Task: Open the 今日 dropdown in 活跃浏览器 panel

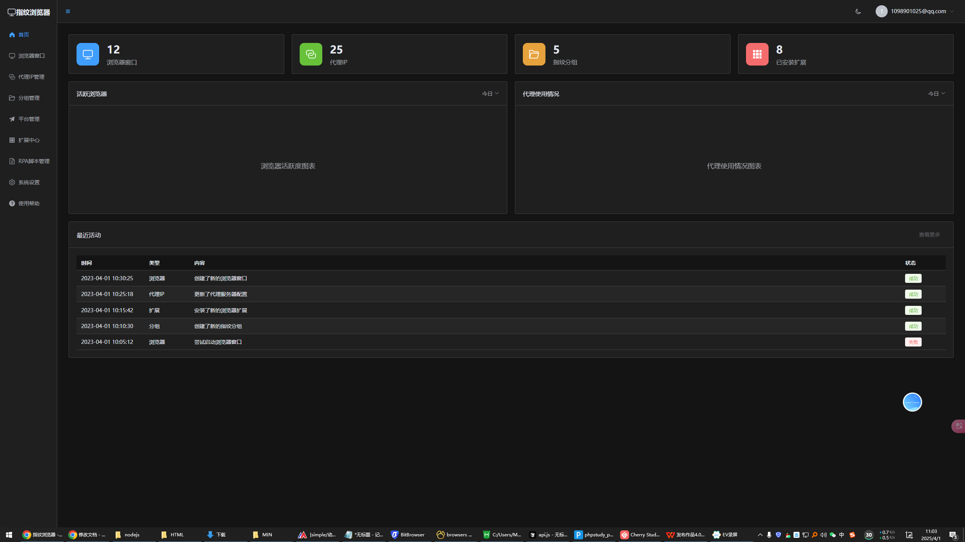Action: [x=490, y=93]
